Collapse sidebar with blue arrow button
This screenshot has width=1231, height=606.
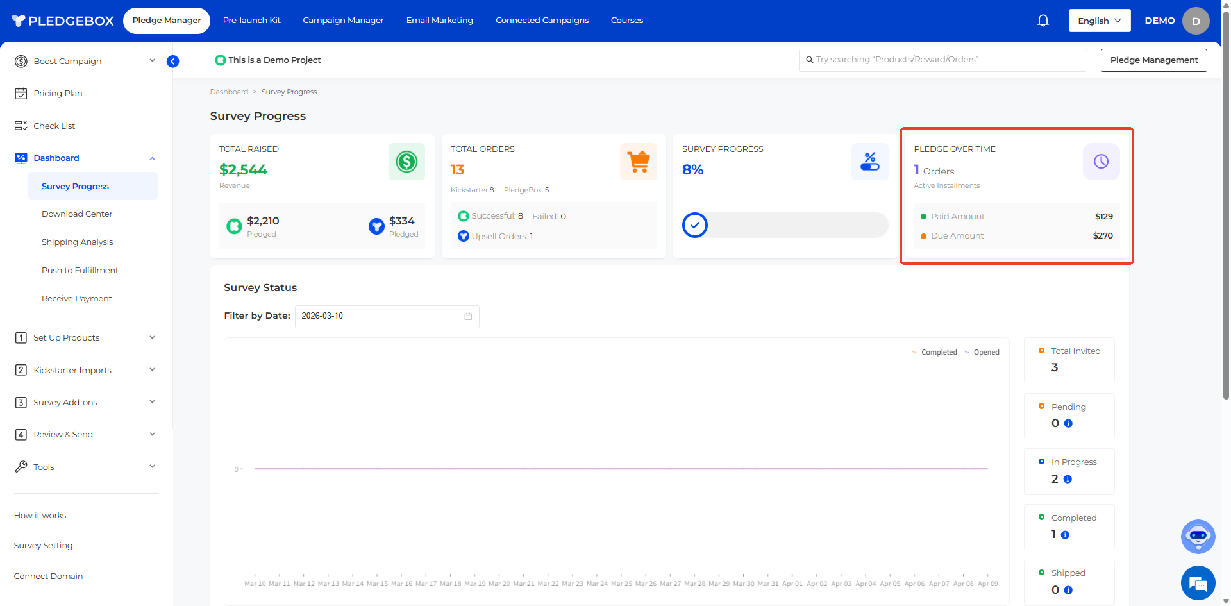[x=172, y=62]
